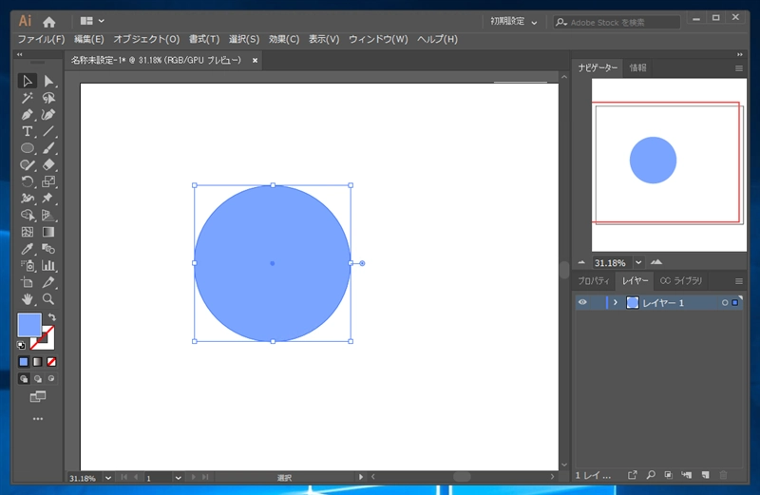Set paint mode to Color
Viewport: 760px width, 495px height.
click(23, 362)
